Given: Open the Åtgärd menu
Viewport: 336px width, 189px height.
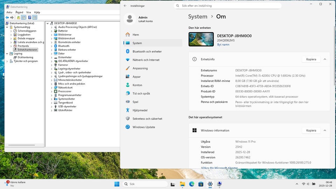Looking at the screenshot, I should (19, 12).
